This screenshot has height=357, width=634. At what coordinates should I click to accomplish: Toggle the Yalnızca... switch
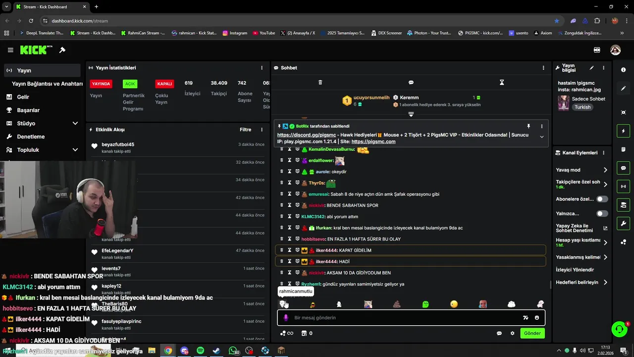(x=602, y=214)
